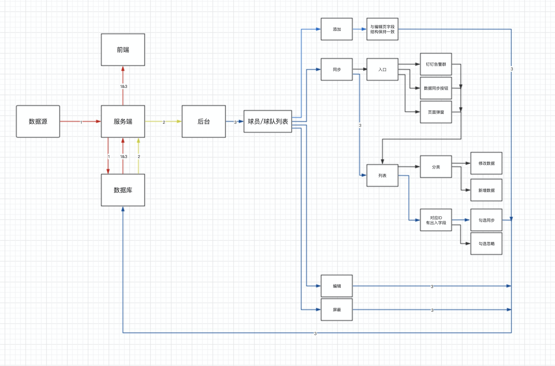This screenshot has width=555, height=366.
Task: Select the 列表 box
Action: point(382,175)
